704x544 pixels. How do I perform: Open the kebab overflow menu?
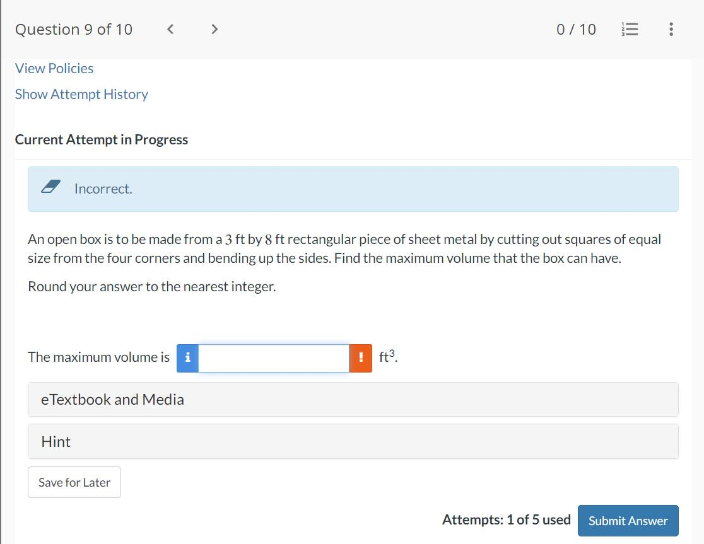(671, 29)
